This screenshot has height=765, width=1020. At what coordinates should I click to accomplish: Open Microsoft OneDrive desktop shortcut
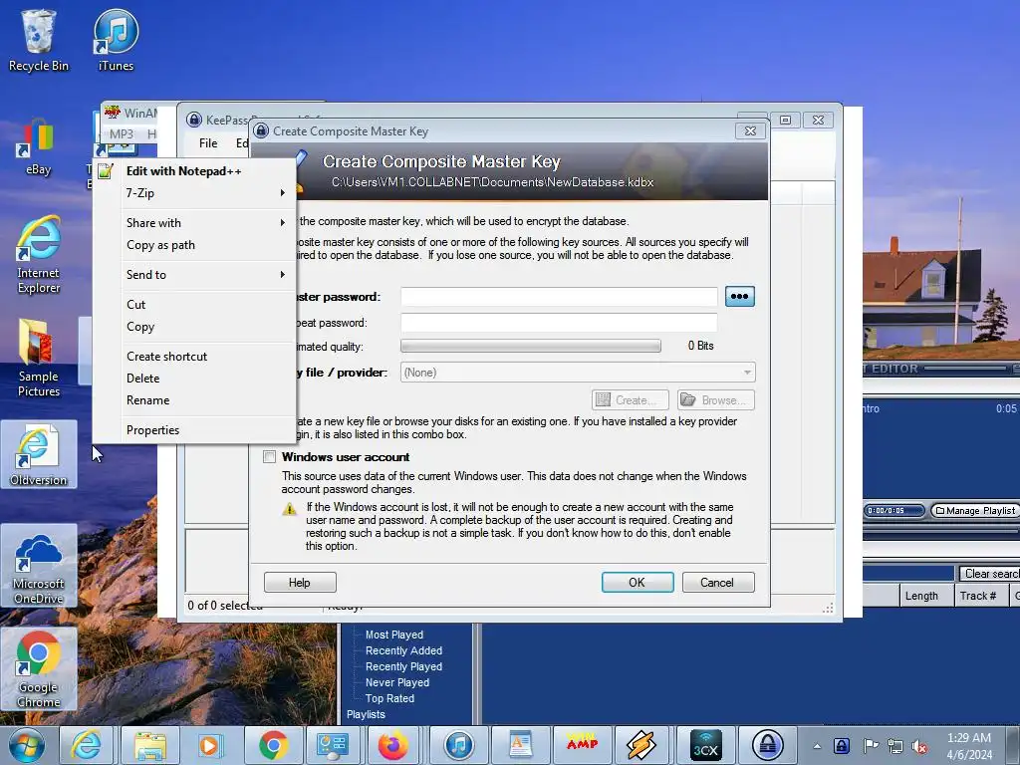(39, 566)
